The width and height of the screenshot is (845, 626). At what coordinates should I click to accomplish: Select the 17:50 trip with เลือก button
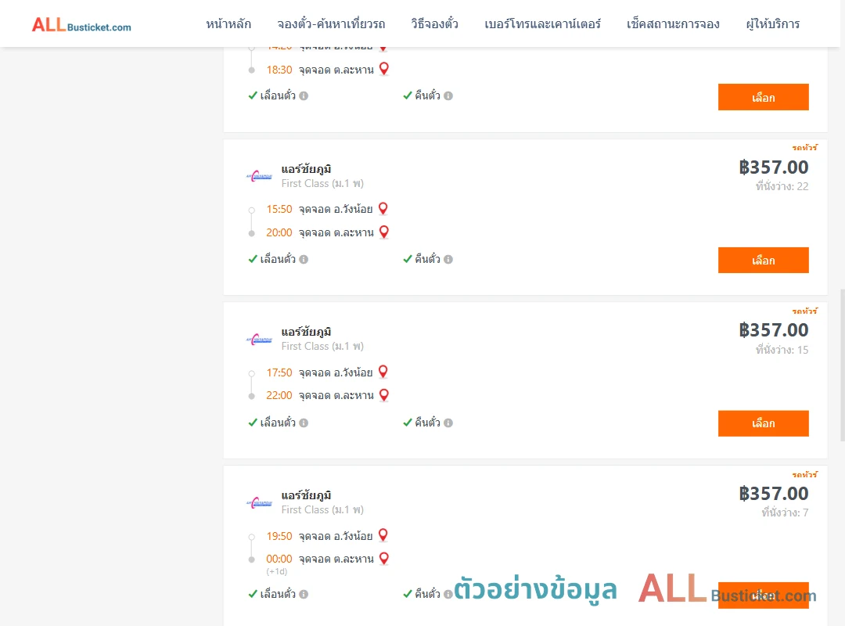[763, 424]
